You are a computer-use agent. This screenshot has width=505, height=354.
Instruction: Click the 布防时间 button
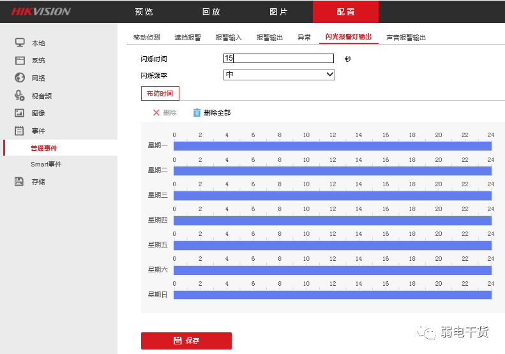click(x=160, y=93)
